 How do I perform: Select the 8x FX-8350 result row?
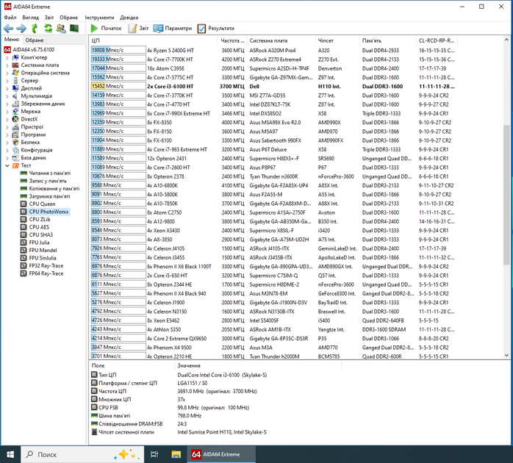273,123
